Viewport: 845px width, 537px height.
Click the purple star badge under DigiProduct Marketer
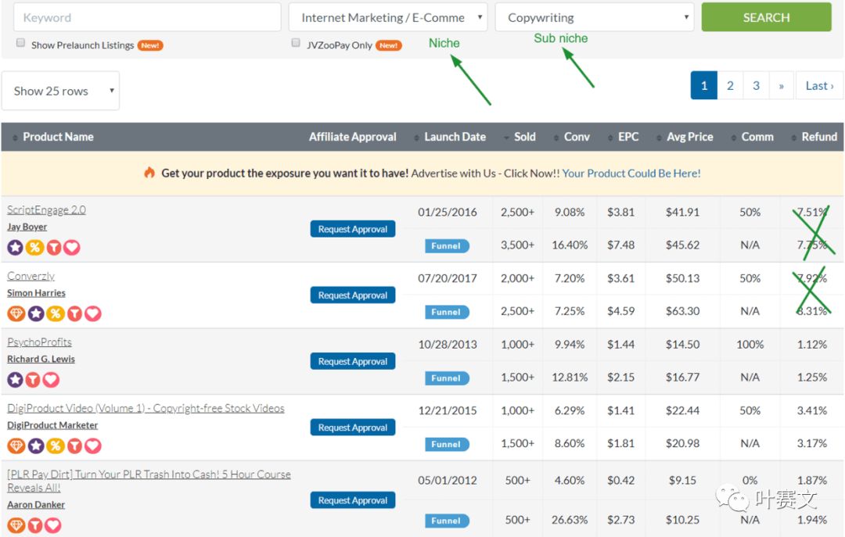[35, 446]
